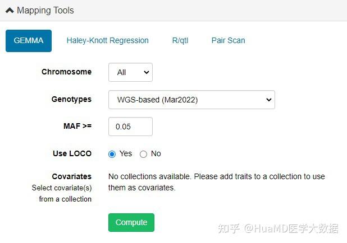
Task: Click the MAF >= label
Action: (77, 127)
